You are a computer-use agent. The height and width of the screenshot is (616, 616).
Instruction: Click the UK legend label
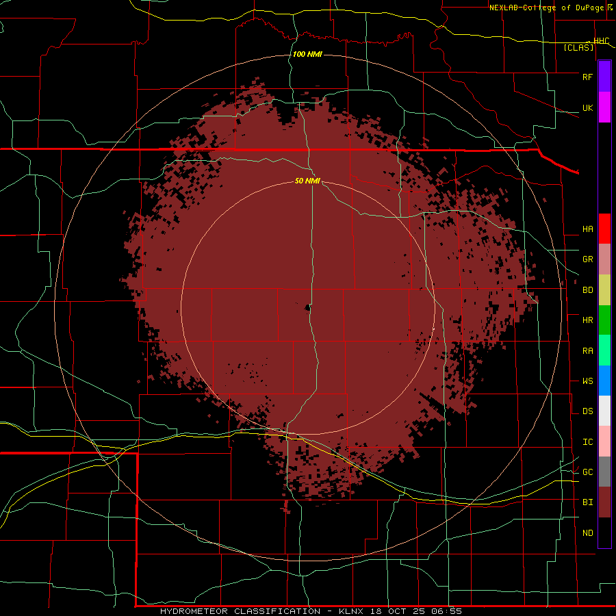click(587, 108)
